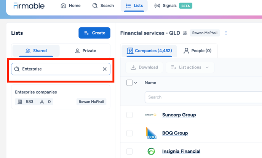Click the Name column search field
The height and width of the screenshot is (158, 262).
pos(203,97)
